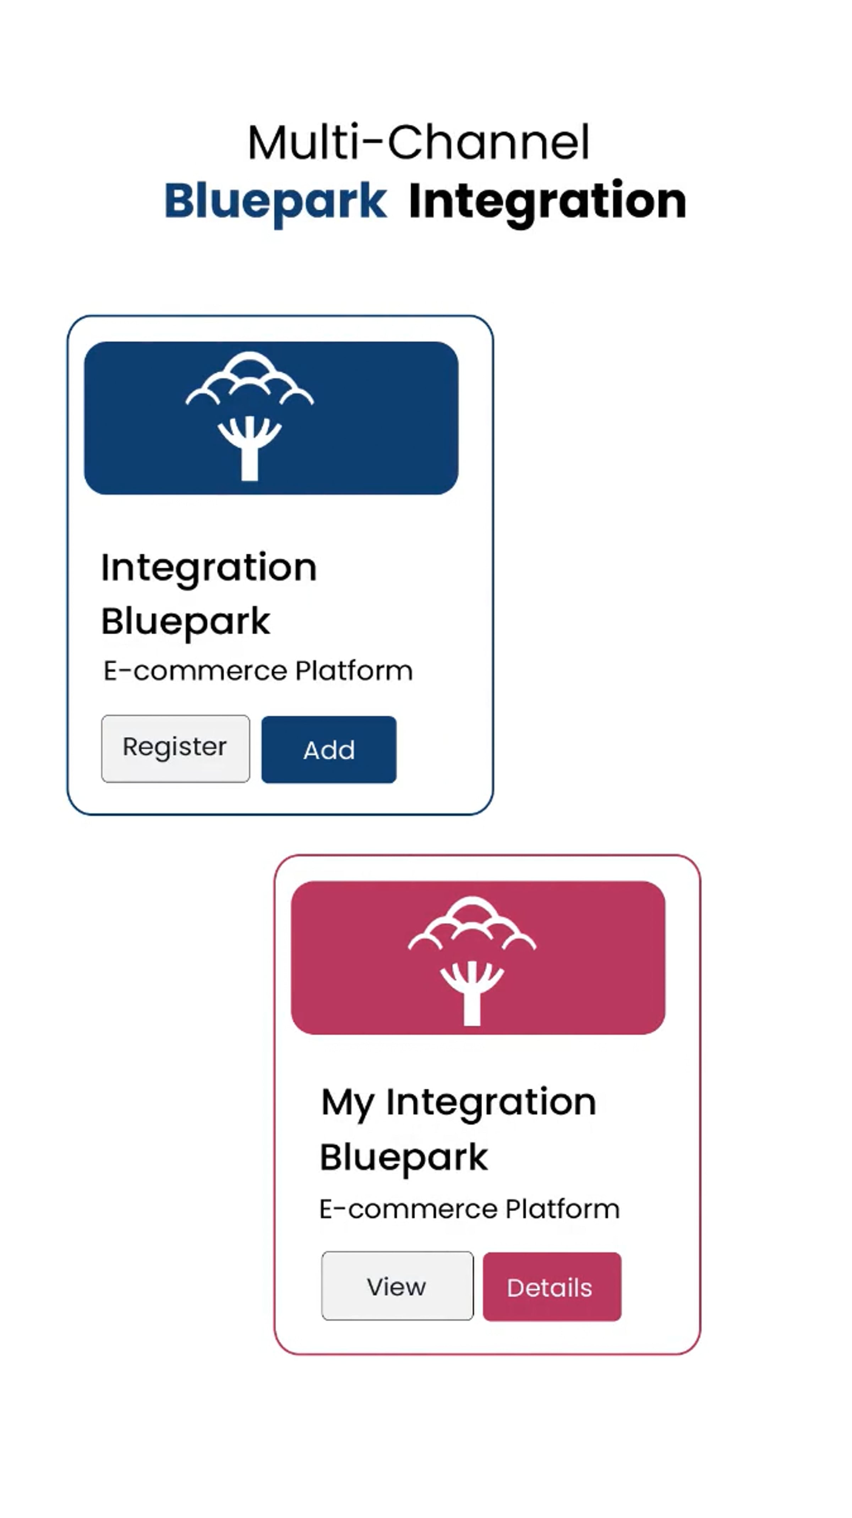The width and height of the screenshot is (852, 1518).
Task: Click the View button
Action: (398, 1286)
